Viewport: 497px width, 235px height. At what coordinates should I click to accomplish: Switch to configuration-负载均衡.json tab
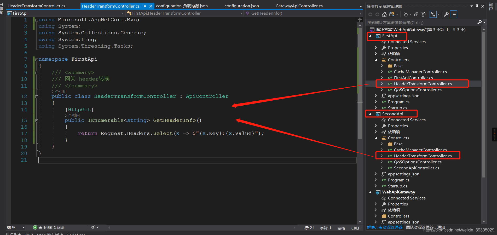[x=182, y=6]
